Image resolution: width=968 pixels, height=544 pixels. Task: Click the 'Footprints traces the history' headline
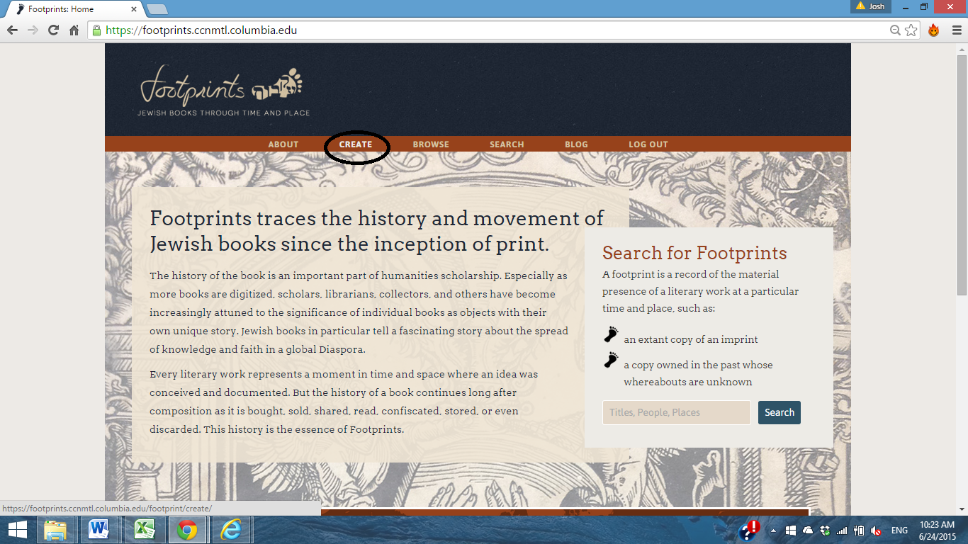(377, 231)
